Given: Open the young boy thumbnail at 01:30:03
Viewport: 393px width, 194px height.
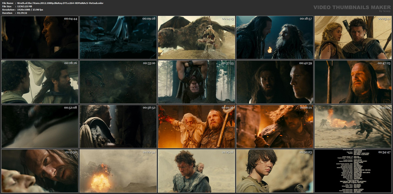Looking at the screenshot, I should pos(275,171).
